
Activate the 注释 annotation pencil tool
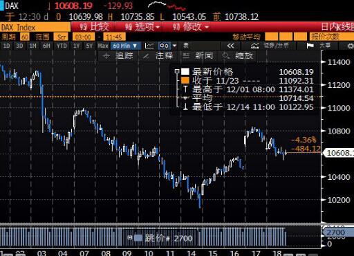[158, 56]
